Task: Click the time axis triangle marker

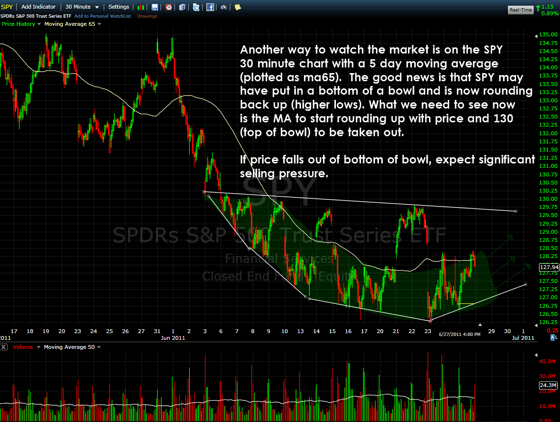Action: click(480, 325)
